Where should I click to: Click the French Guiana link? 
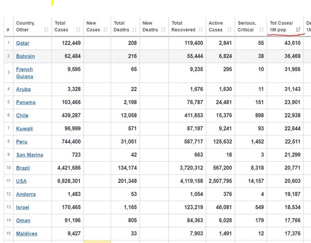[x=24, y=73]
